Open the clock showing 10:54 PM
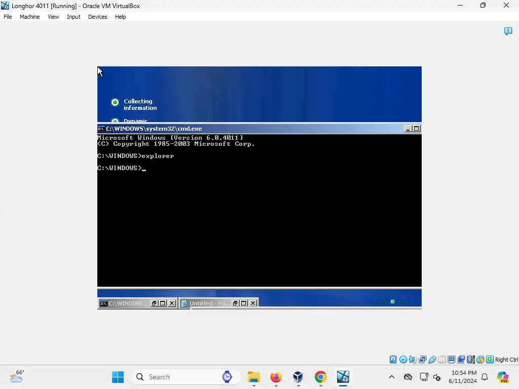Viewport: 519px width, 389px height. coord(463,377)
